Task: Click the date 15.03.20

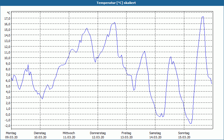Action: pyautogui.click(x=184, y=137)
